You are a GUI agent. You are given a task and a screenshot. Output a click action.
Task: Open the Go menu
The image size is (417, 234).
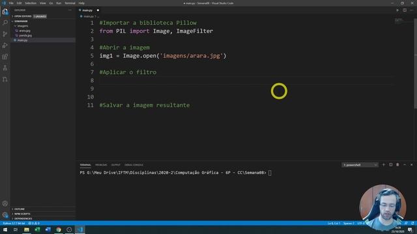coord(51,3)
